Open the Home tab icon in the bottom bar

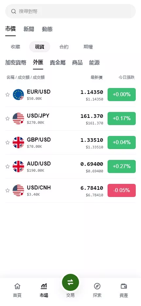[17, 286]
